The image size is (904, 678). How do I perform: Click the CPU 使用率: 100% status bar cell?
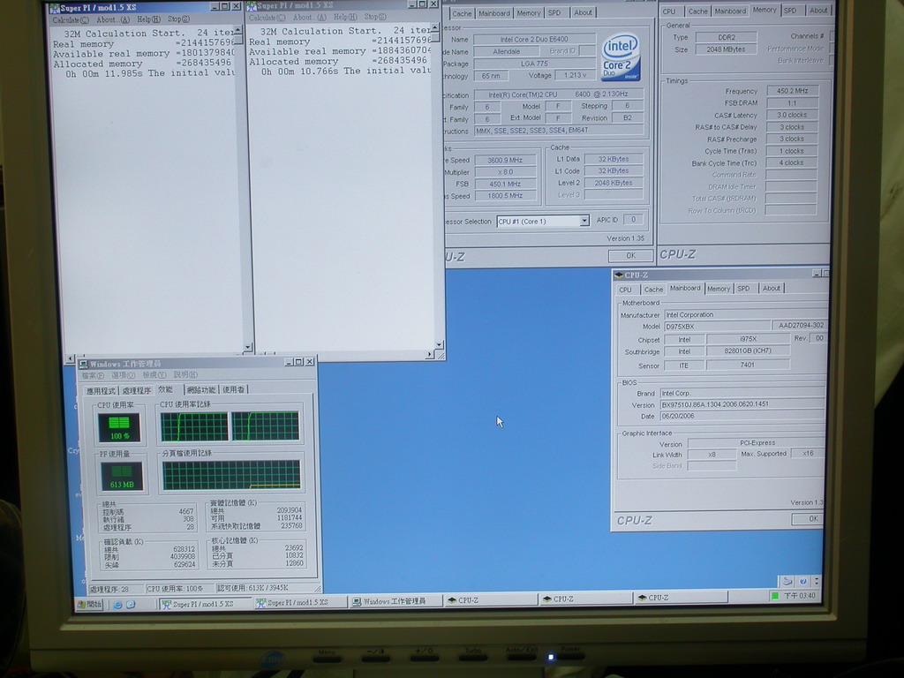coord(179,589)
